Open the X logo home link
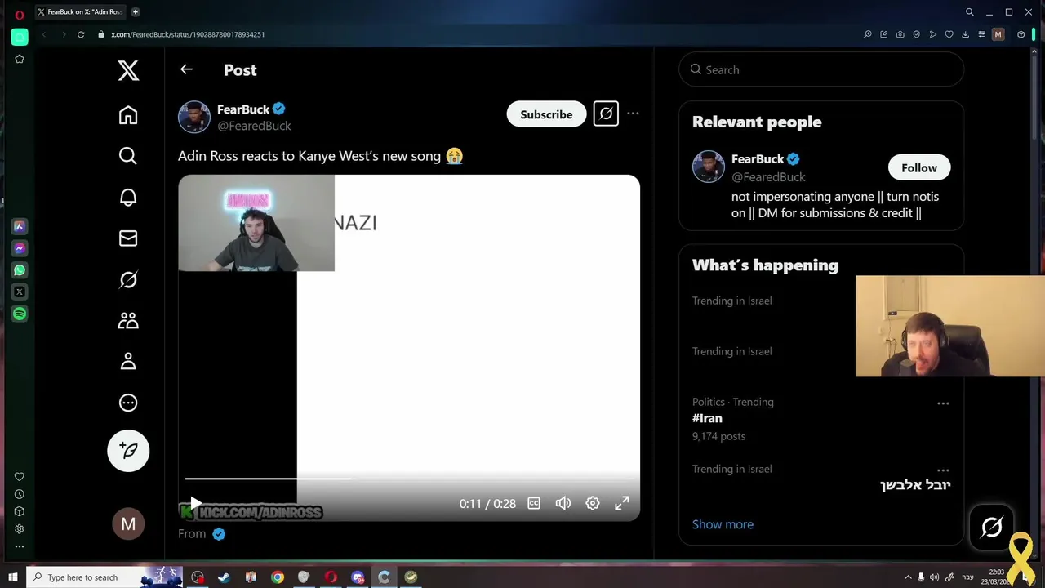The image size is (1045, 588). tap(128, 70)
